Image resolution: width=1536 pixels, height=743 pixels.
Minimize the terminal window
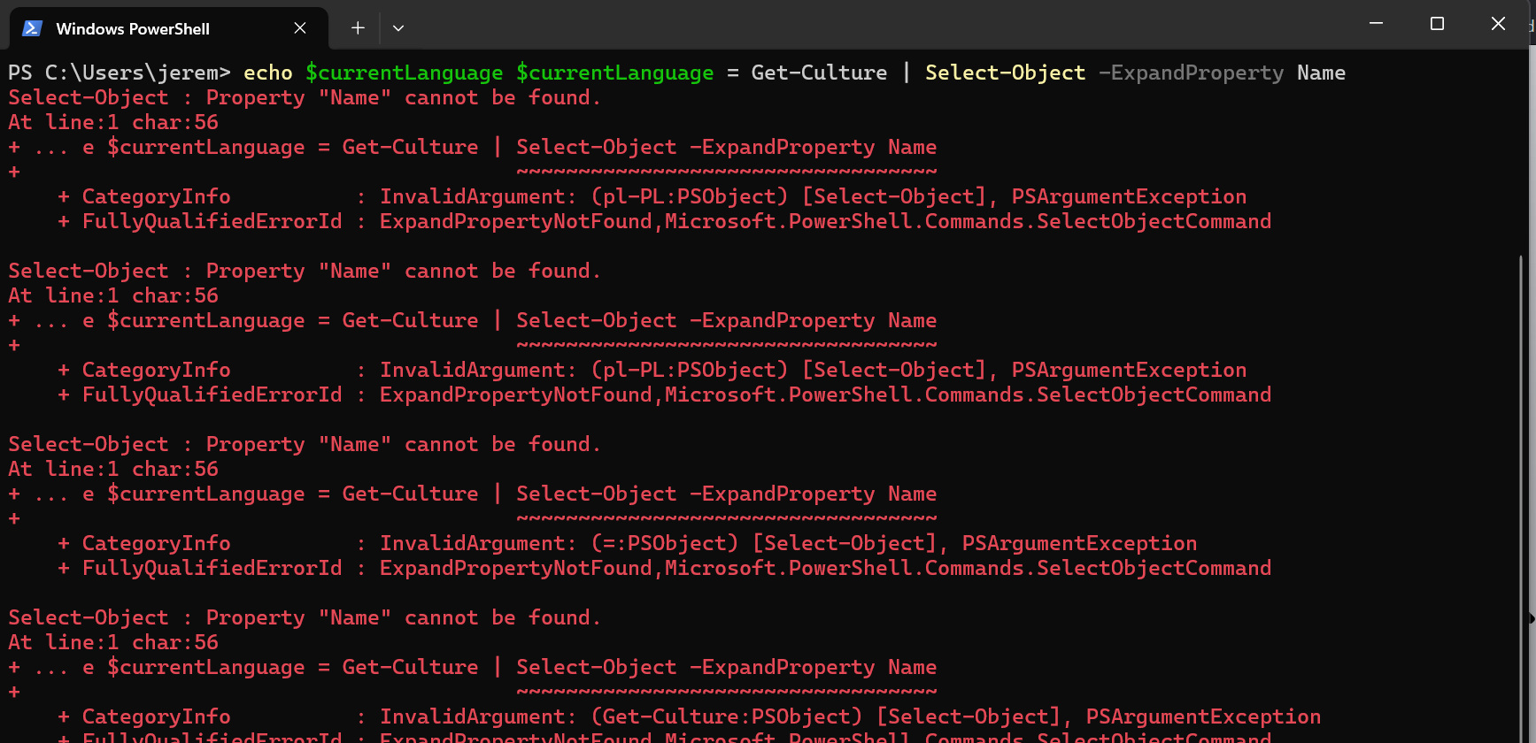tap(1376, 24)
